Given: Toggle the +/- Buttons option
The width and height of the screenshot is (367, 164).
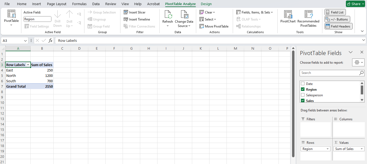Looking at the screenshot, I should pos(337,19).
